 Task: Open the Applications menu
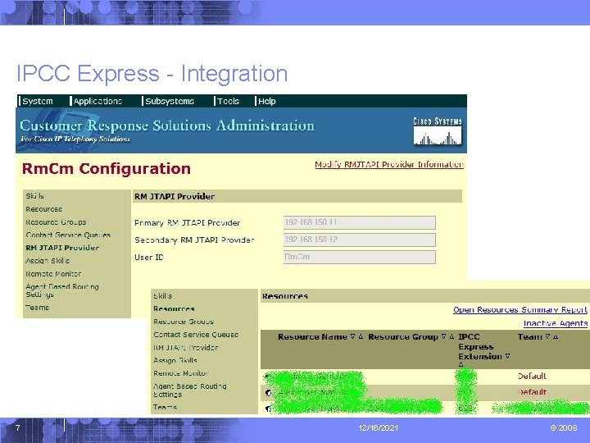click(x=98, y=101)
